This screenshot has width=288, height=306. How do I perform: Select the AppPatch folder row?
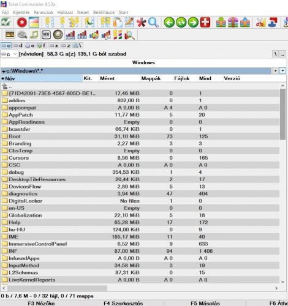[x=140, y=115]
